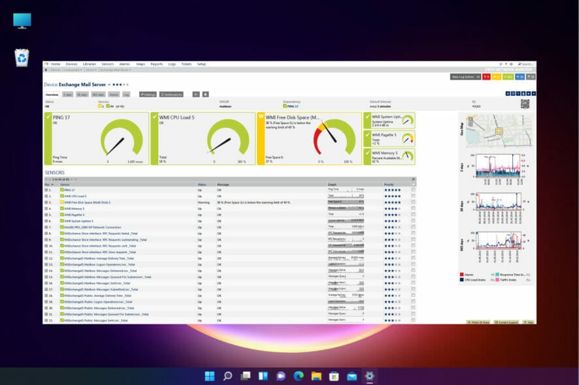Tick the checkbox on the WMI CPU Load 5 row

[413, 196]
